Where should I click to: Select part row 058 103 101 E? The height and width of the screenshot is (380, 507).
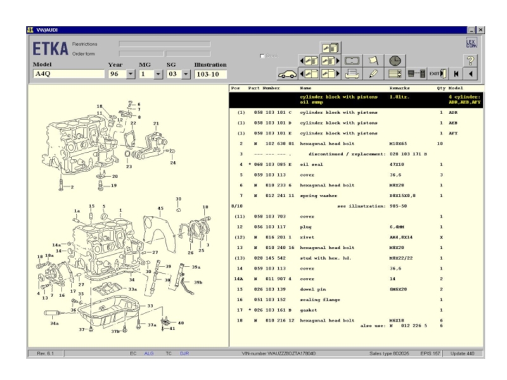356,134
